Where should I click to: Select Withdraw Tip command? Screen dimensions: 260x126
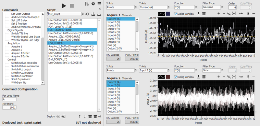[x=19, y=83]
